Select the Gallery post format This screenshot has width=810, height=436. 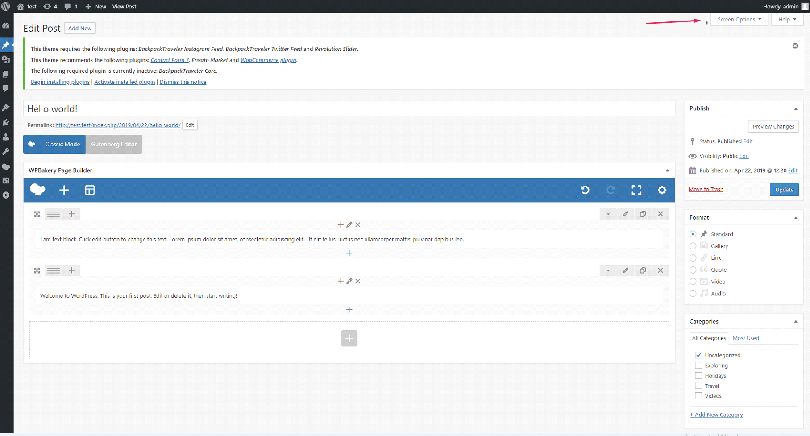693,246
